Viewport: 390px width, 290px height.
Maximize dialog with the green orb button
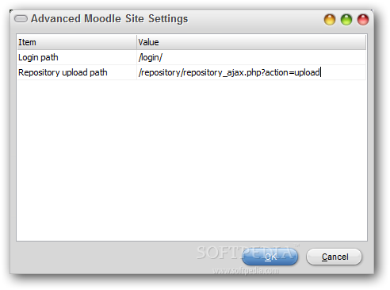[346, 20]
